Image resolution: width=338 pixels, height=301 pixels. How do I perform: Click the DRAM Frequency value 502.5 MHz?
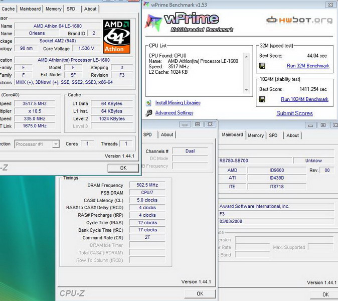(147, 185)
